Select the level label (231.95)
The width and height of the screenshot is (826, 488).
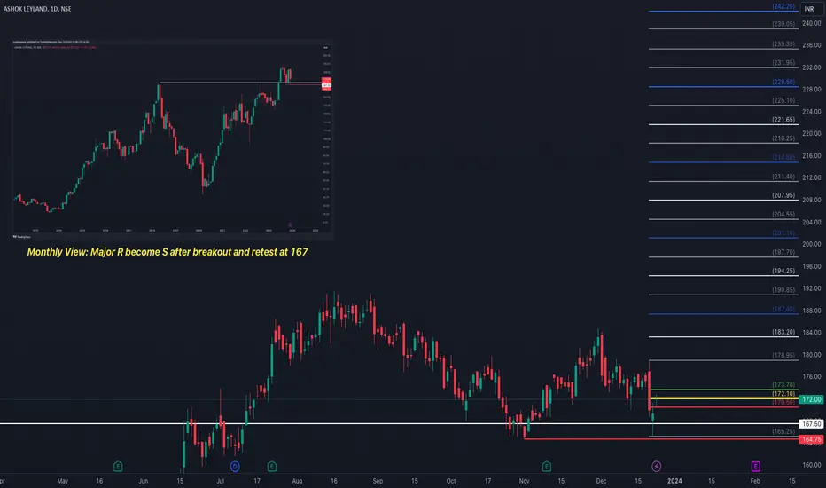(x=783, y=63)
